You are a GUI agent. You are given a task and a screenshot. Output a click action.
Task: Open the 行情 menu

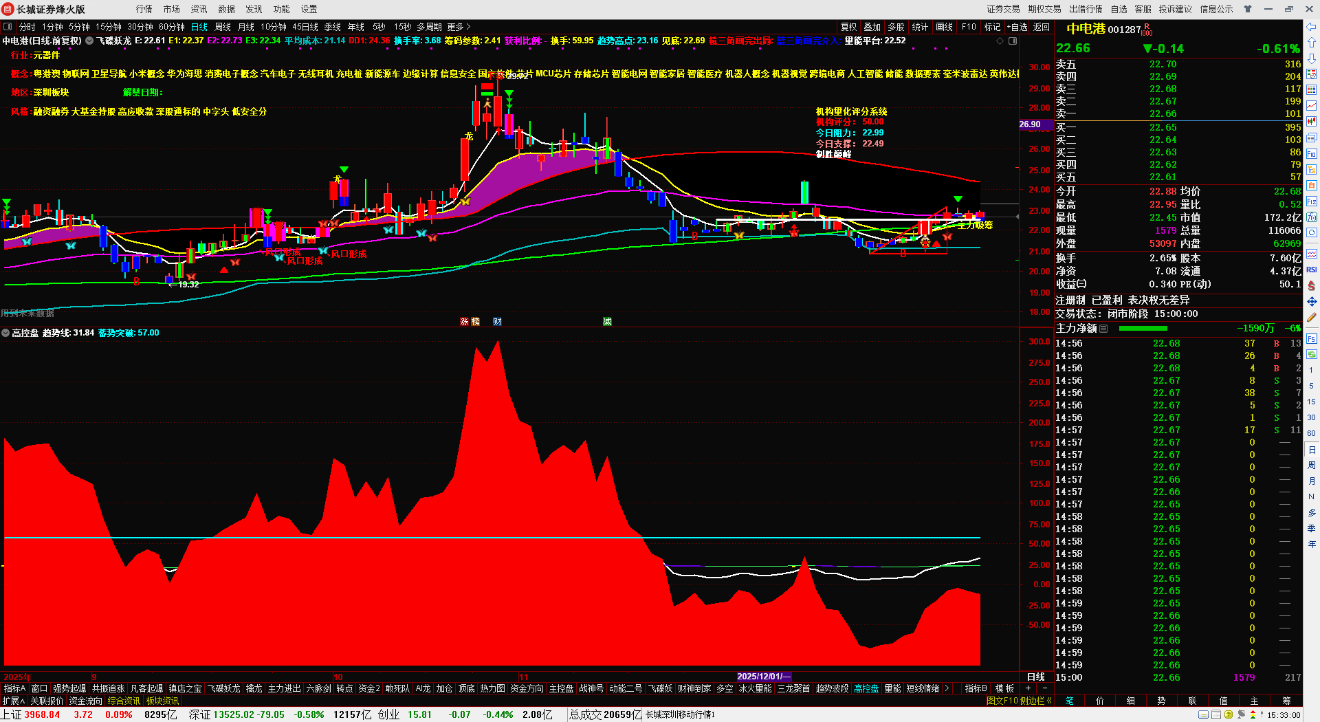[x=144, y=9]
